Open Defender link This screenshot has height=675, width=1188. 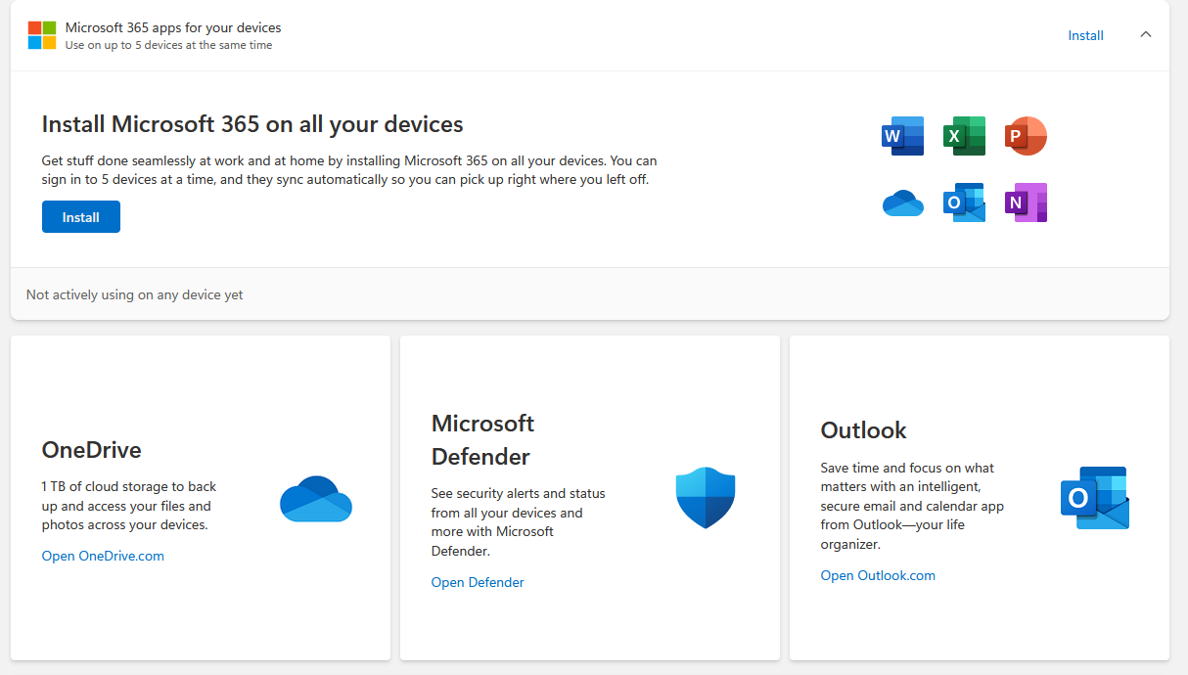(x=478, y=582)
